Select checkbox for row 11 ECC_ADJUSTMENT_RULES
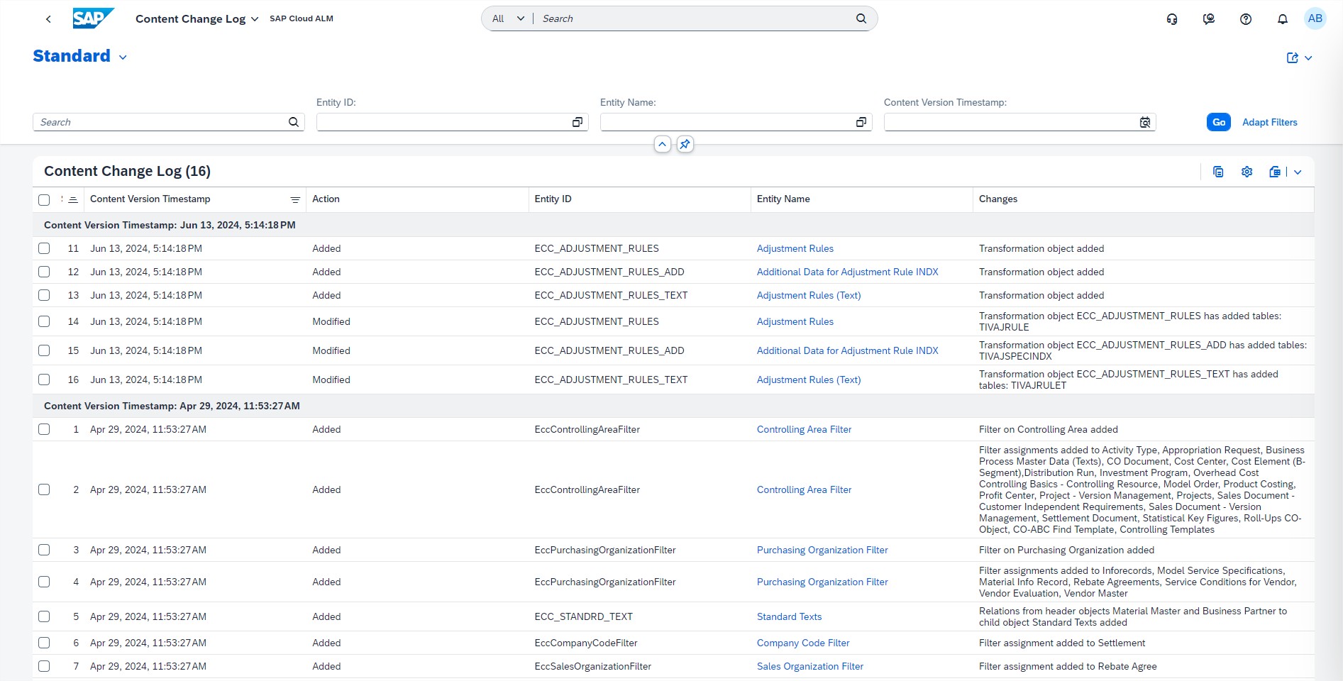This screenshot has width=1343, height=681. (44, 248)
